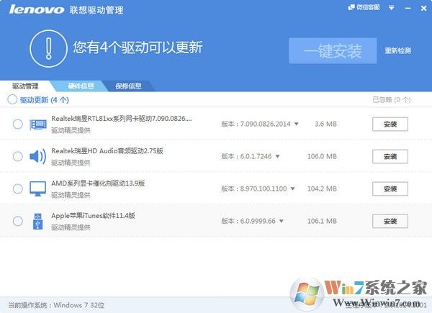Click the 您有4个驱动可以更新 headline
This screenshot has height=313, width=432.
138,47
